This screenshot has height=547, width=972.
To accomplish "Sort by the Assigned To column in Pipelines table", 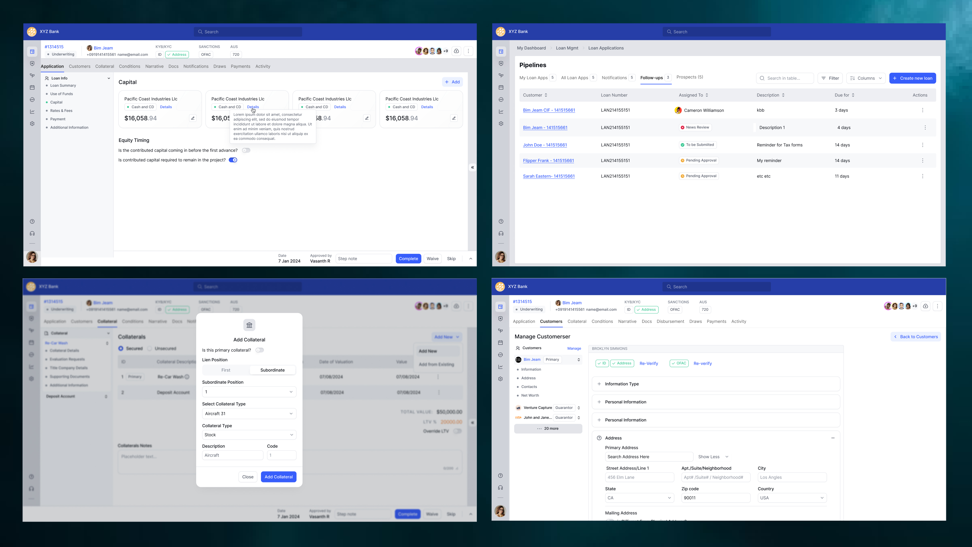I will point(707,95).
